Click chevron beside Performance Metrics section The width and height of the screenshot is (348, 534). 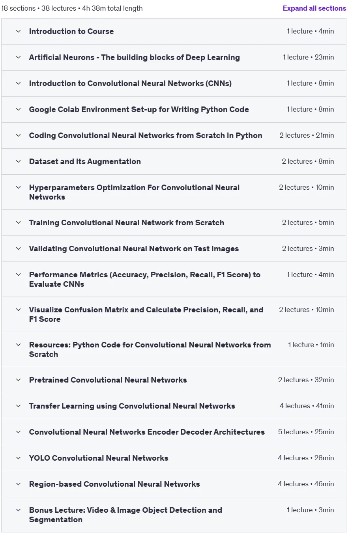point(18,274)
